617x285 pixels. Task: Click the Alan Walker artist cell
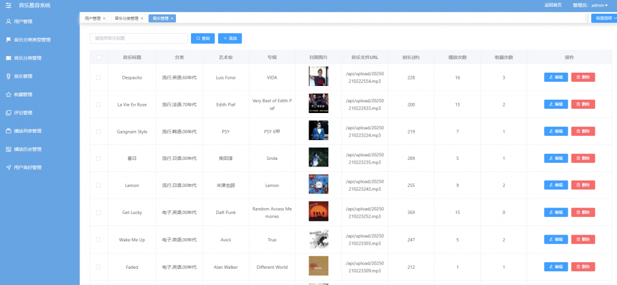coord(226,267)
